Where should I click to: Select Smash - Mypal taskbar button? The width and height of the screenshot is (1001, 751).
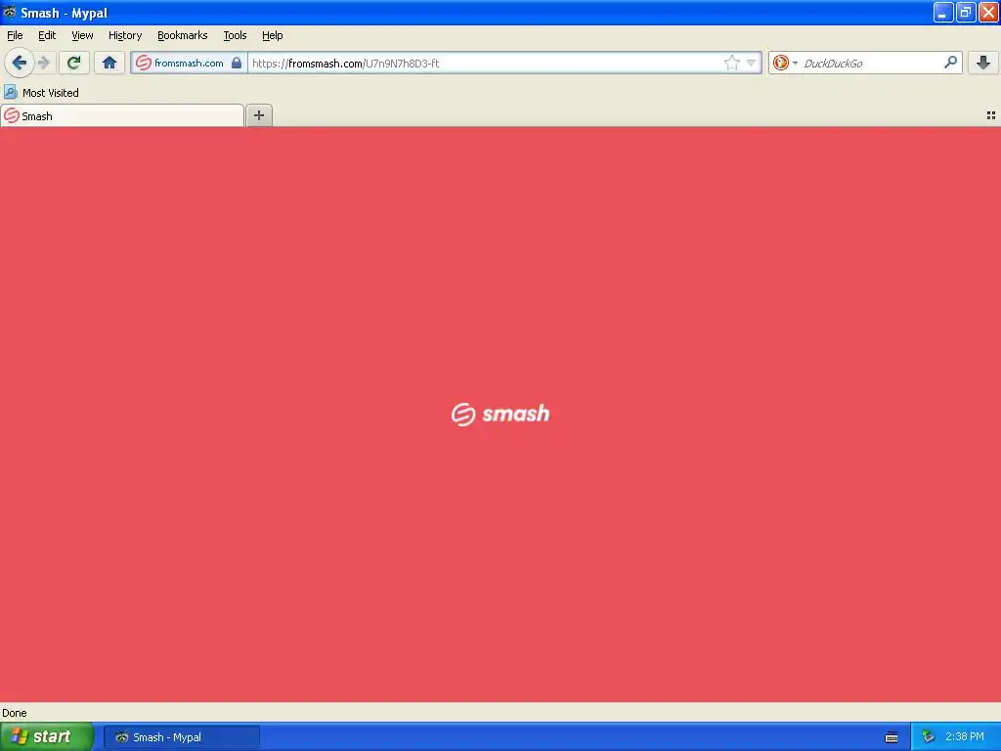pyautogui.click(x=181, y=737)
